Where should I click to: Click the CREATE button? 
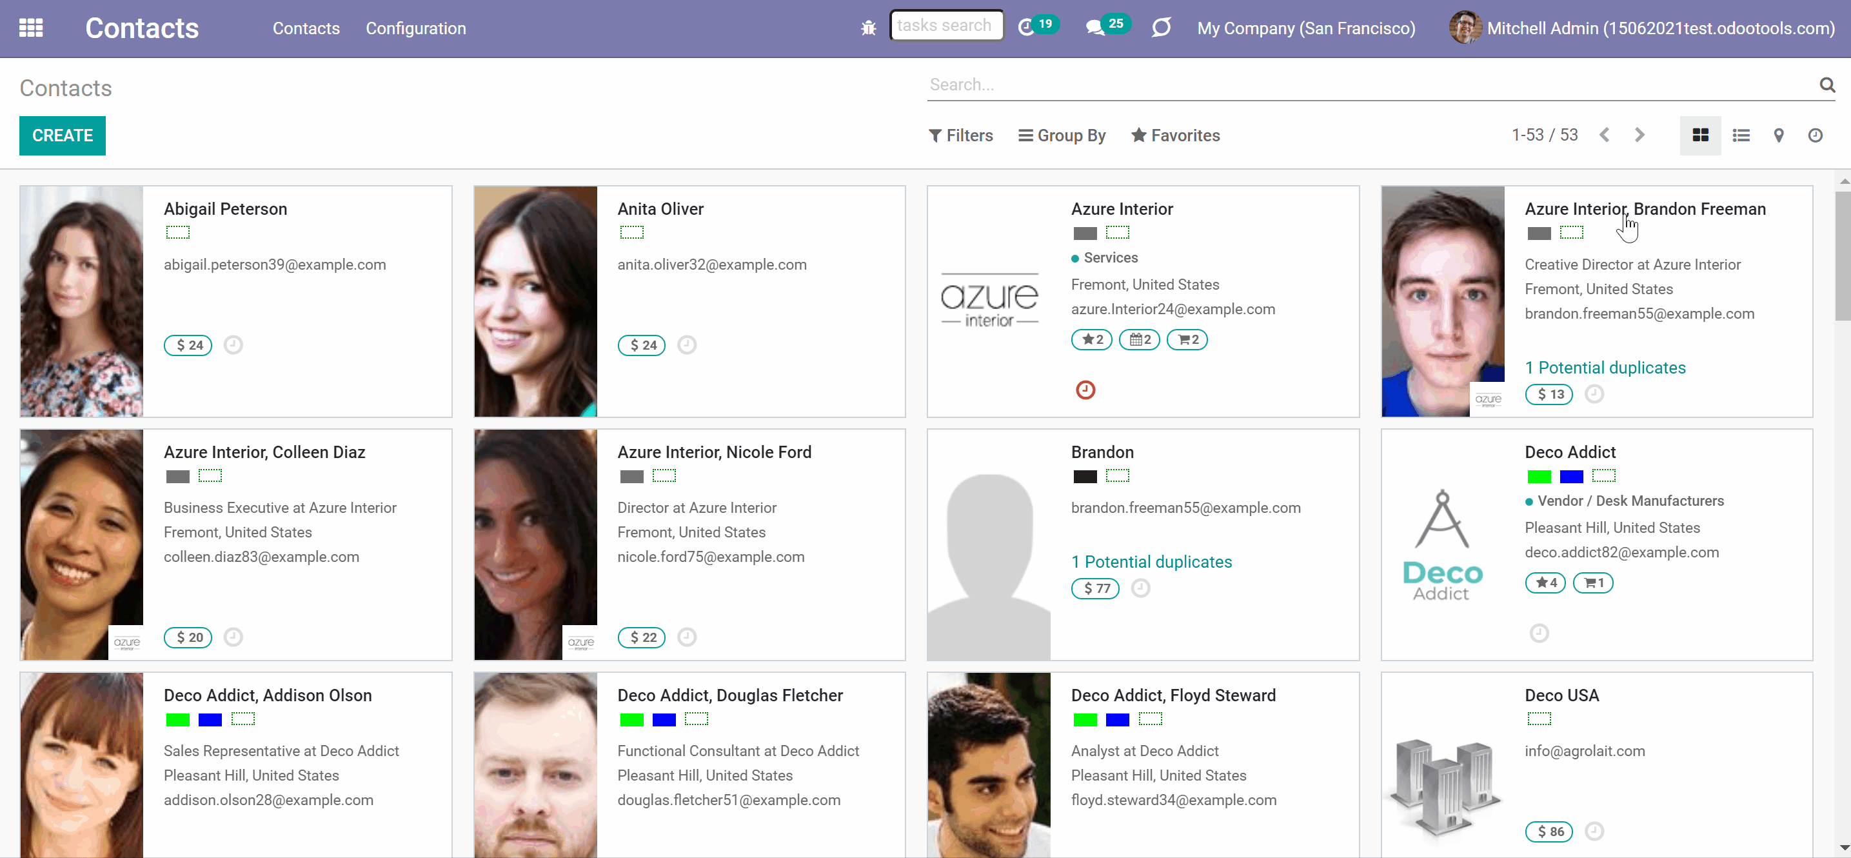63,135
